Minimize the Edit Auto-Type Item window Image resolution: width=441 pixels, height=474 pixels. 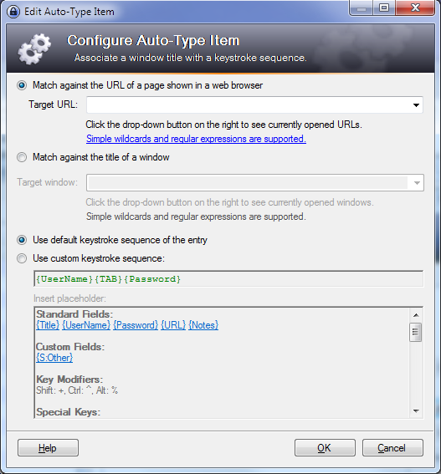click(x=362, y=8)
